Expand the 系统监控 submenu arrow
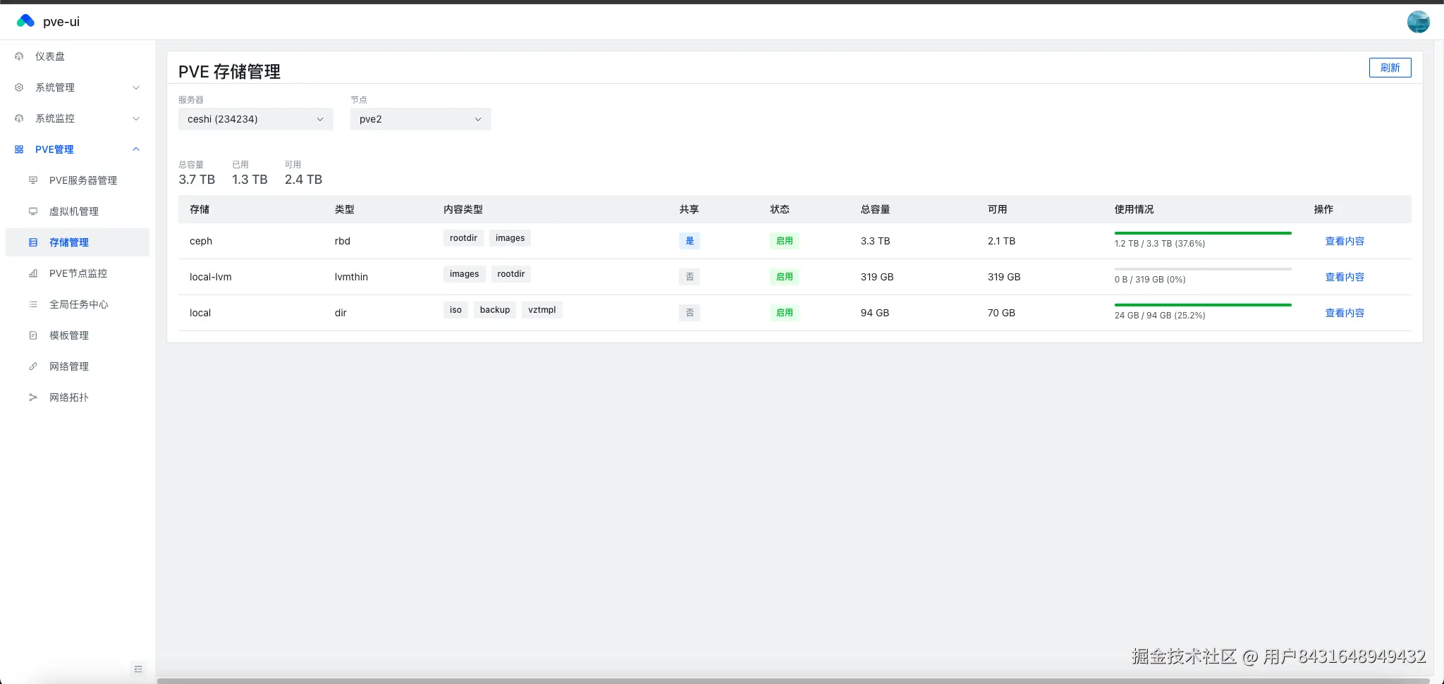 pyautogui.click(x=136, y=118)
